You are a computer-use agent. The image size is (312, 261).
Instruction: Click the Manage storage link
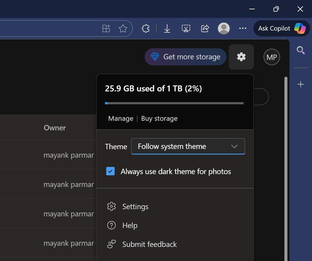[x=121, y=119]
